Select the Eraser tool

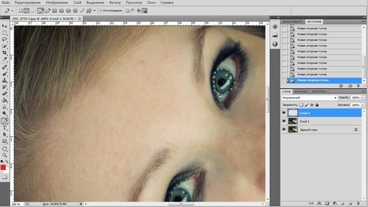5,93
